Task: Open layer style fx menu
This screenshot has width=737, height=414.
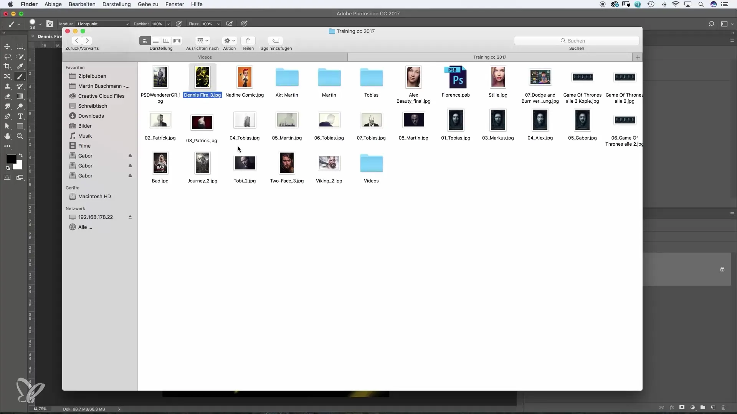Action: (x=672, y=407)
